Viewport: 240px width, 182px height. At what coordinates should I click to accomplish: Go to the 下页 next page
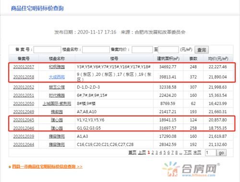point(188,152)
